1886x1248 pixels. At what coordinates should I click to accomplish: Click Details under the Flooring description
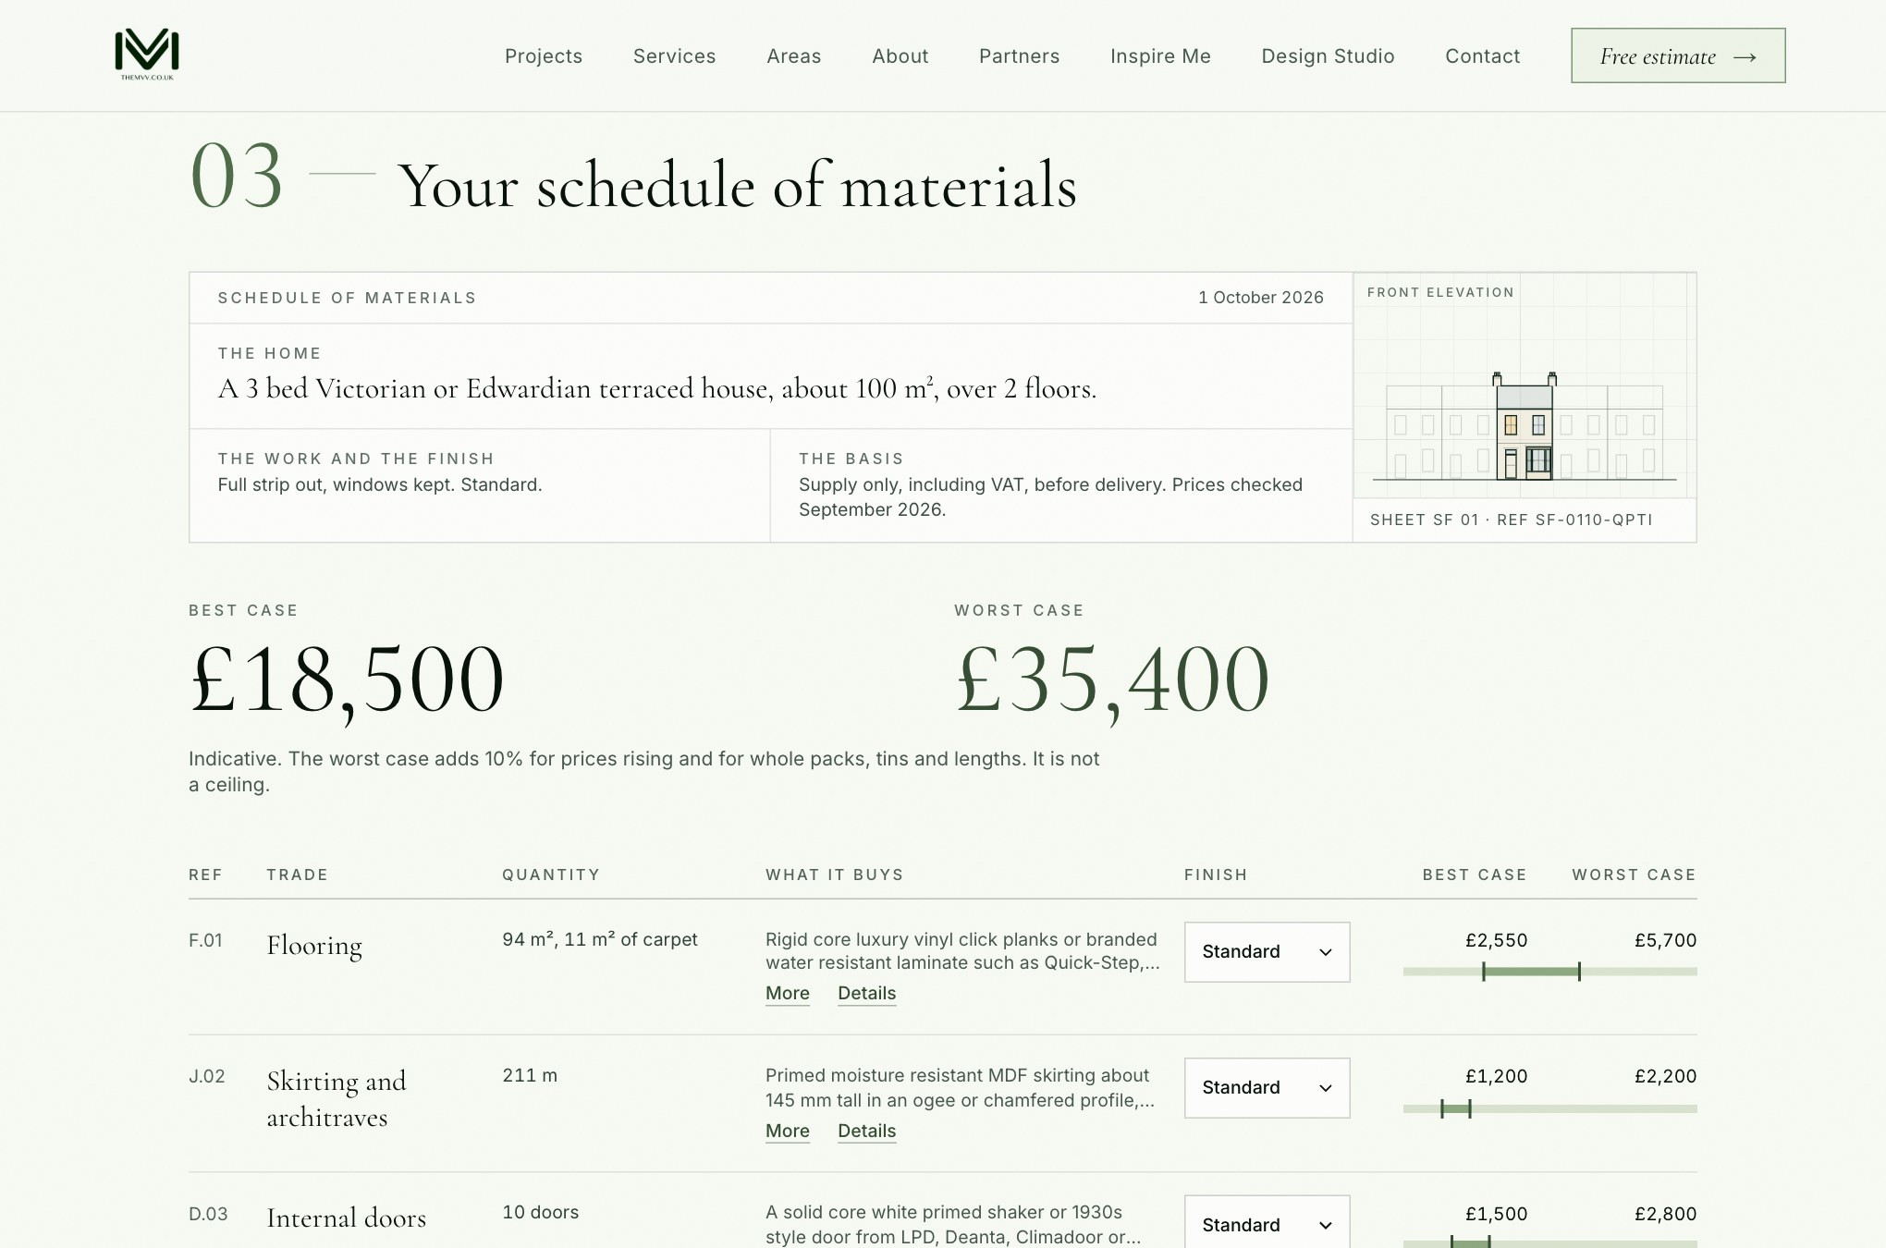(867, 993)
